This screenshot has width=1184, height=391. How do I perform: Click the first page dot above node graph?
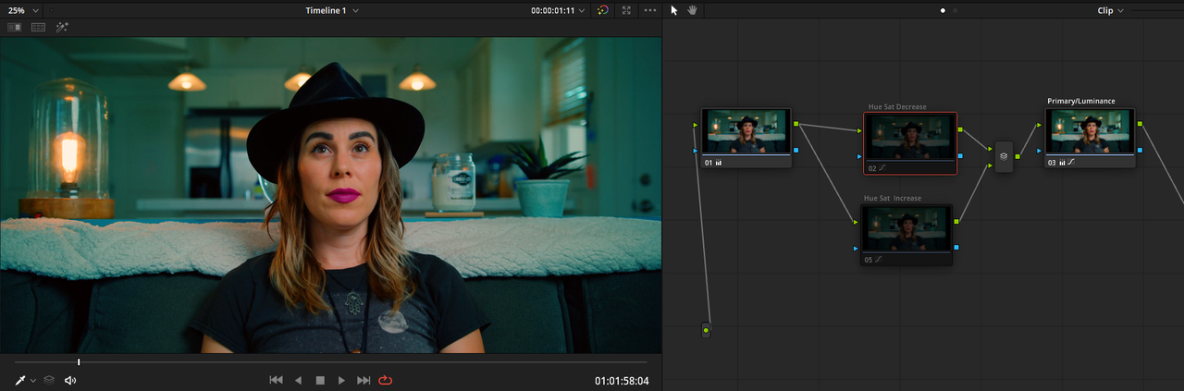point(943,10)
